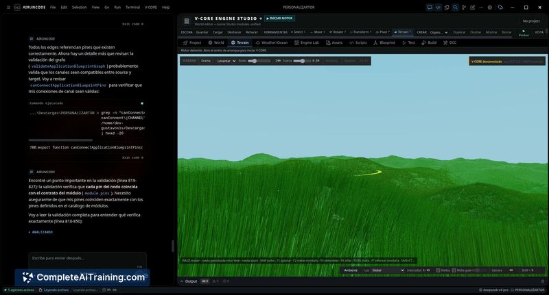Switch to the Test tab
This screenshot has width=549, height=295.
click(x=408, y=42)
